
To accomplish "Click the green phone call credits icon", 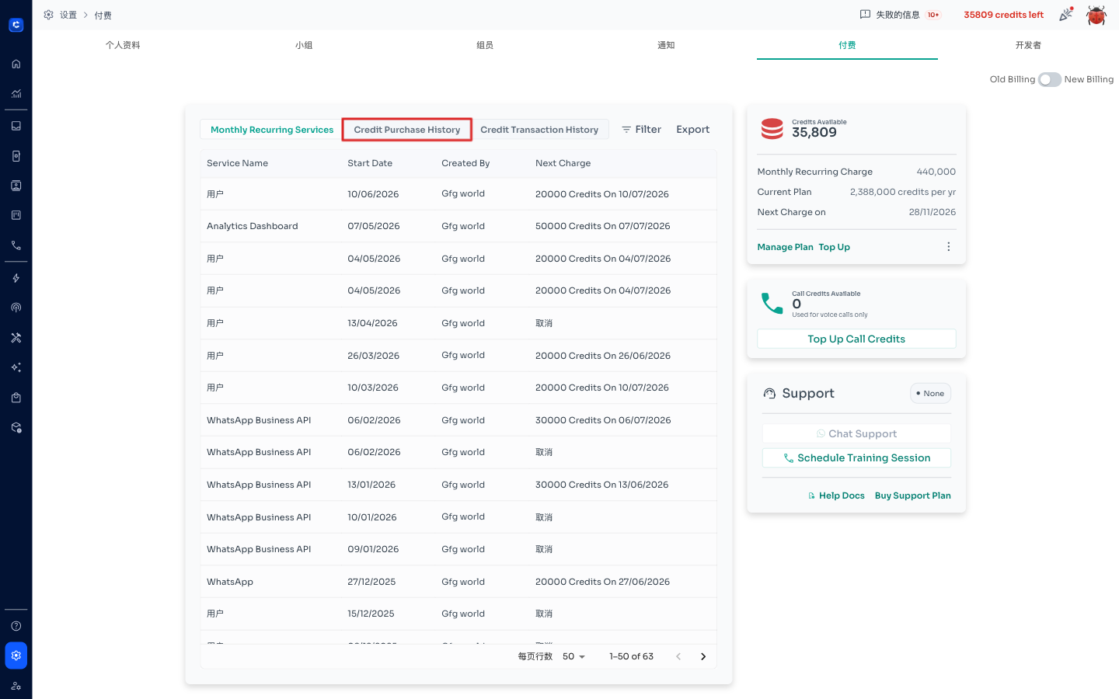I will click(772, 303).
